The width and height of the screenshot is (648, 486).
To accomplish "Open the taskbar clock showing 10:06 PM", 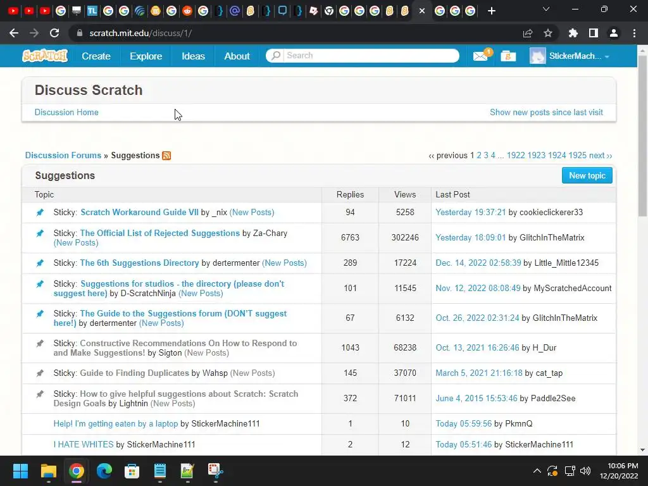I will coord(619,471).
